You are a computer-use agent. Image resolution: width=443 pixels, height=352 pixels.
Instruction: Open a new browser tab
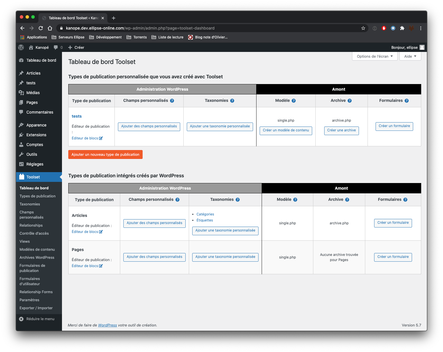[x=114, y=18]
